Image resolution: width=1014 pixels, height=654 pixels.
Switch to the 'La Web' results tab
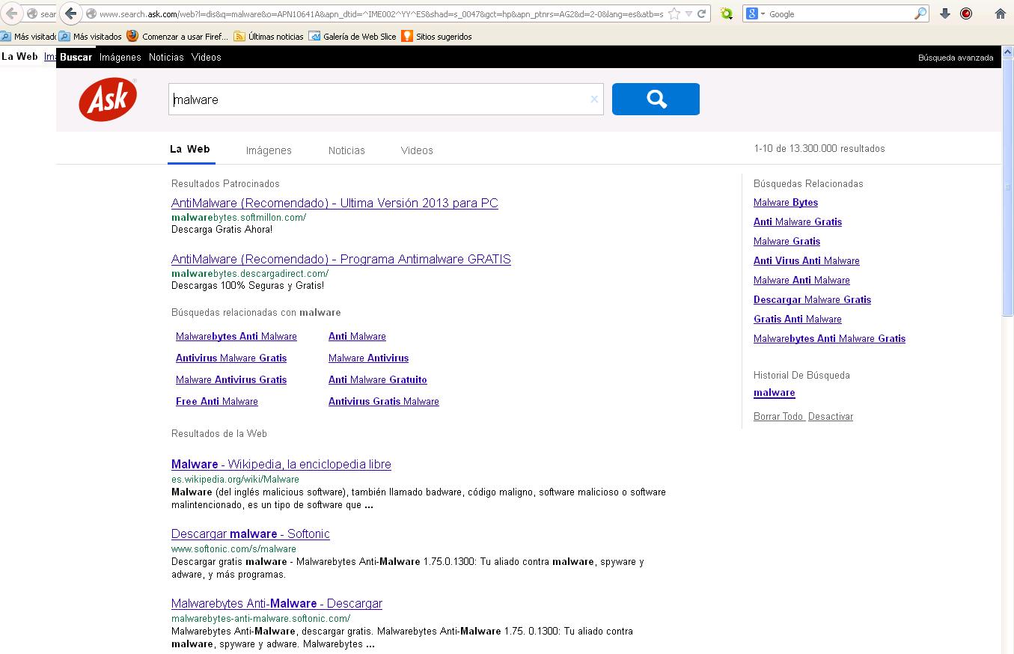pos(189,150)
